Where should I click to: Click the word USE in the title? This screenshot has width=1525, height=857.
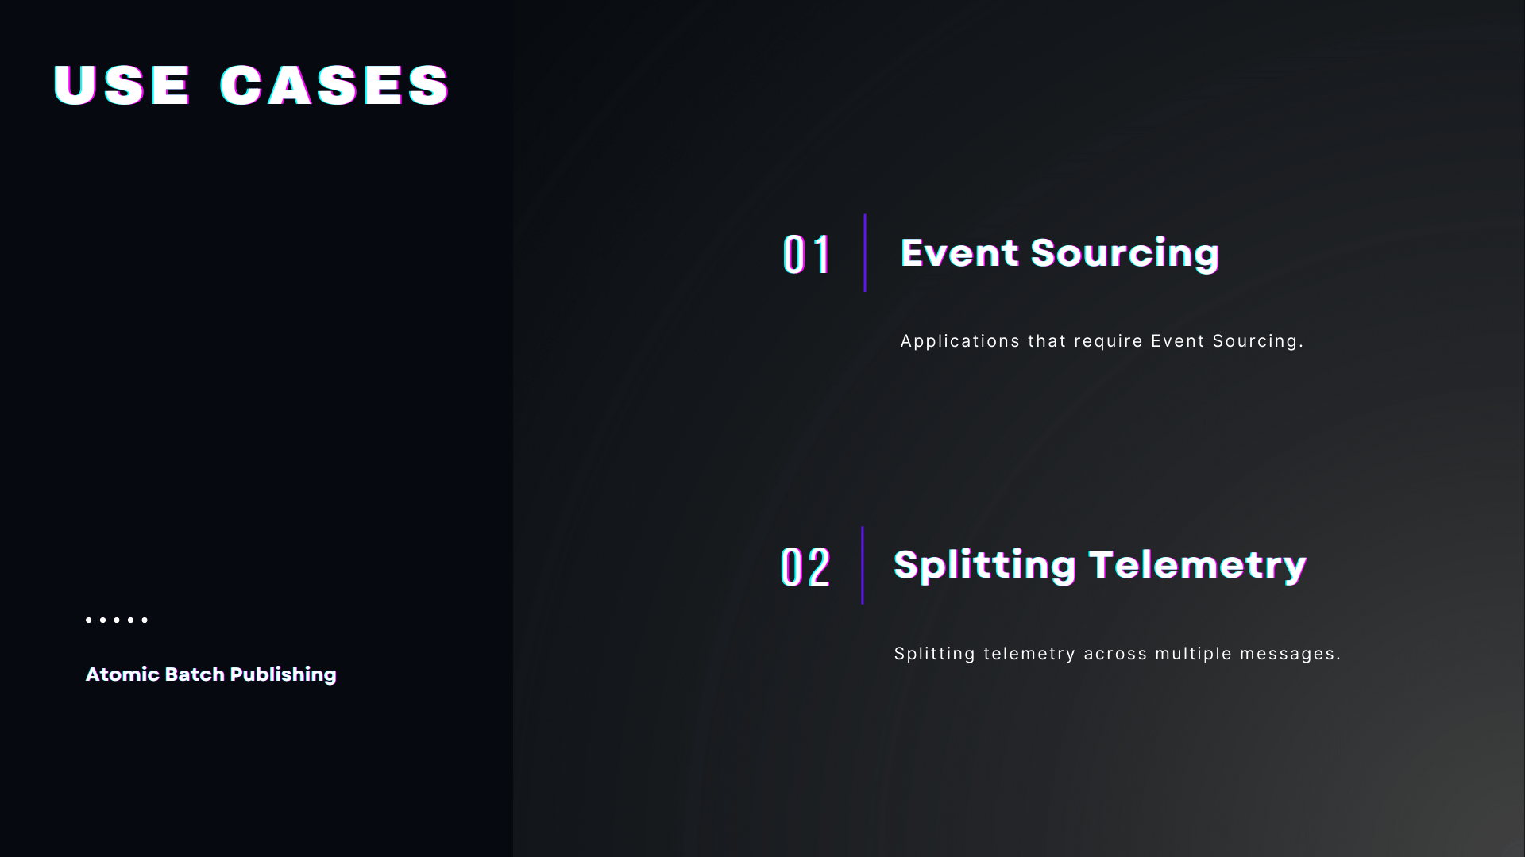[122, 85]
